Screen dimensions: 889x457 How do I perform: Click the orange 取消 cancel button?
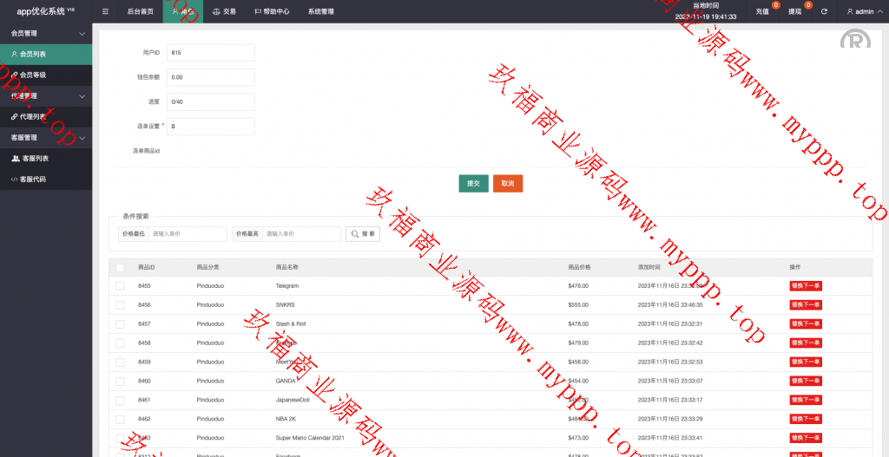pyautogui.click(x=508, y=183)
